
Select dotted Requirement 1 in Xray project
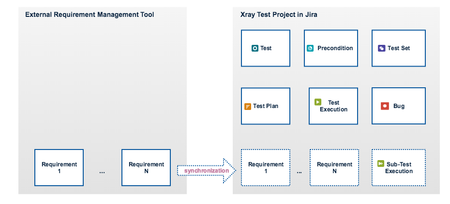[x=266, y=168]
